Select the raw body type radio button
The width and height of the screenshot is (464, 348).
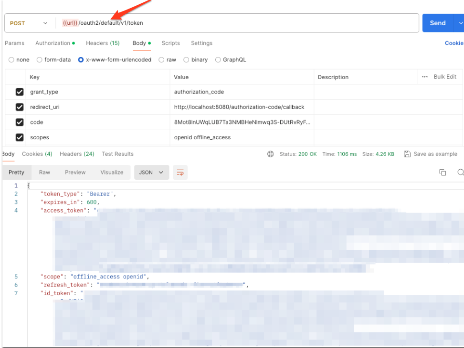[x=161, y=60]
